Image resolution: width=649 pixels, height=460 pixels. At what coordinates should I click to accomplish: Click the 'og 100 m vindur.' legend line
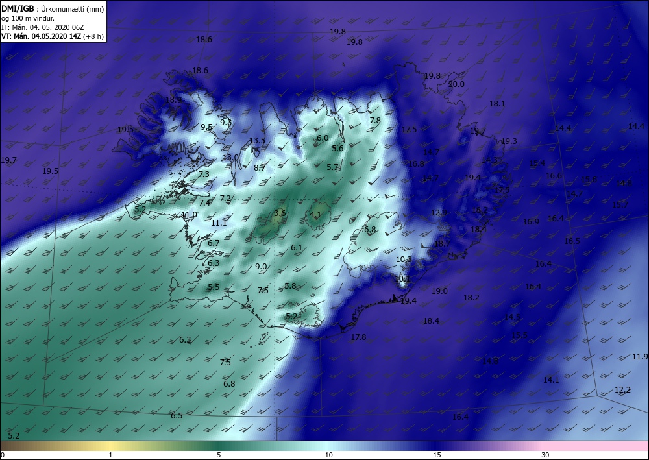28,18
